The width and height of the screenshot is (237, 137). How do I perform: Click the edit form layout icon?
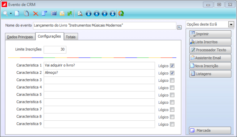[x=45, y=14]
